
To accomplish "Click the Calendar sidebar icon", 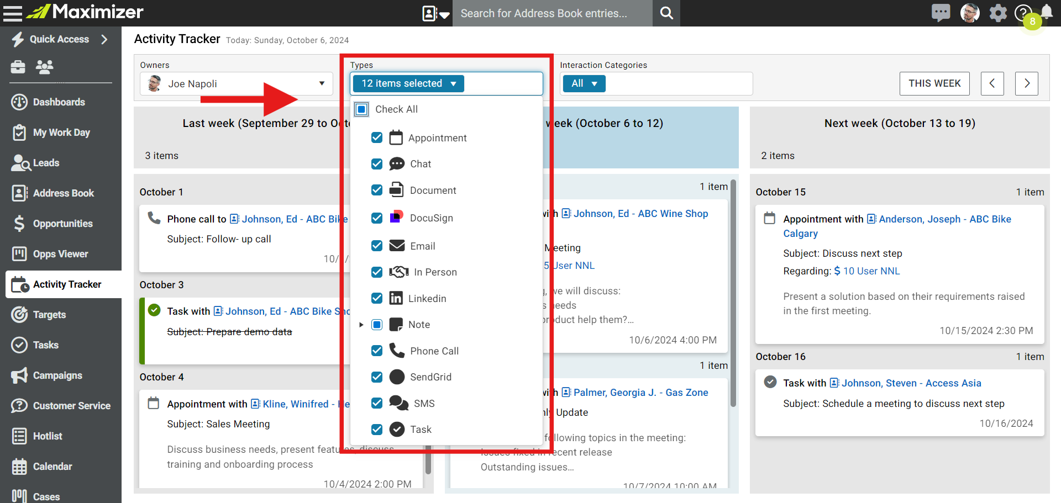I will click(x=19, y=467).
